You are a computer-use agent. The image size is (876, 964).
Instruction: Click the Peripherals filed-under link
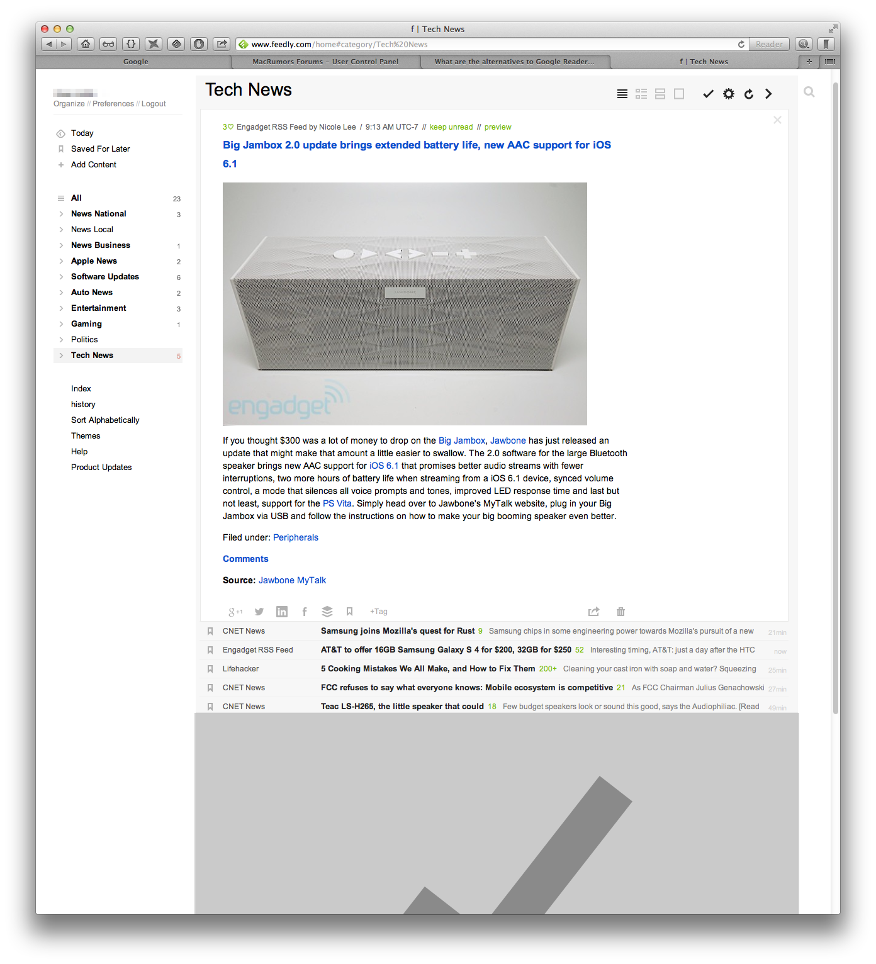(296, 537)
